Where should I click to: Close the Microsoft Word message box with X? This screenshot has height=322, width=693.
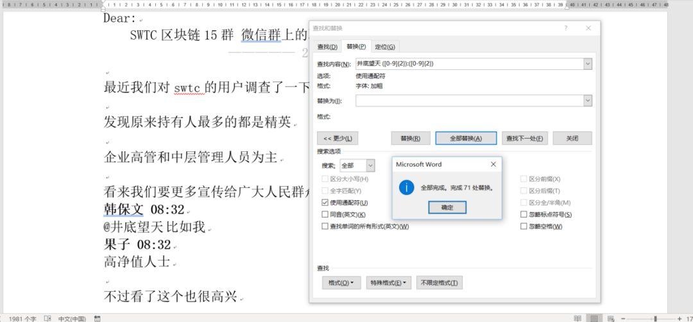click(493, 164)
